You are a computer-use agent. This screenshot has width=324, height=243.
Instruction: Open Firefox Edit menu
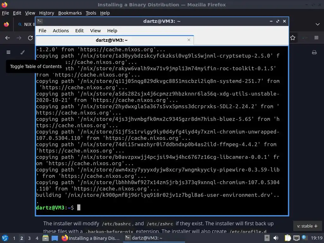(x=17, y=13)
